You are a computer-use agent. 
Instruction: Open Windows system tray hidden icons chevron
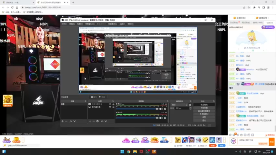[236, 152]
